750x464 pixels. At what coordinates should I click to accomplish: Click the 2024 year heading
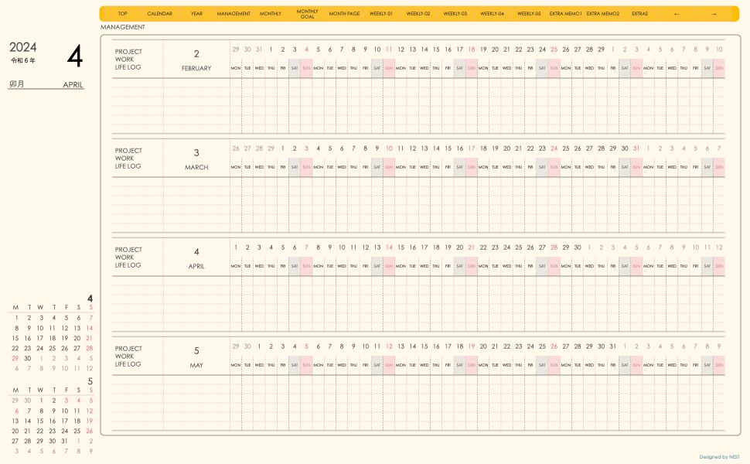[x=23, y=48]
